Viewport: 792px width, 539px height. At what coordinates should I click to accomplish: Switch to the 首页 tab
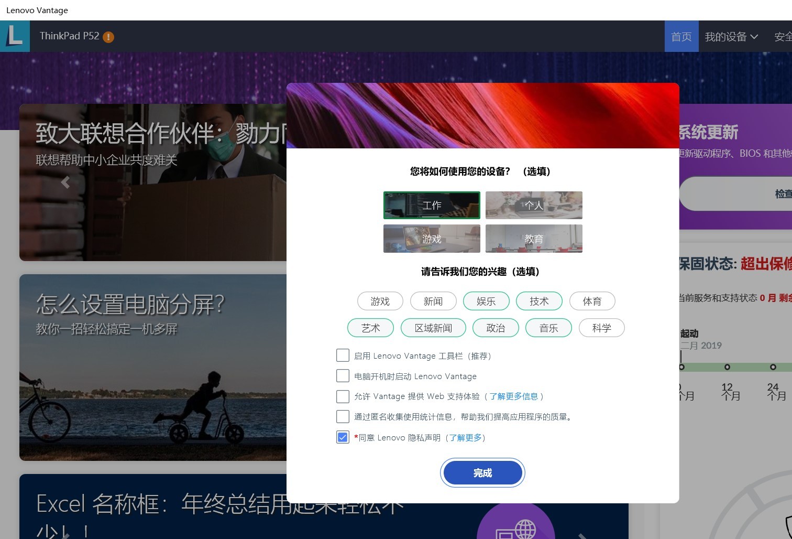[x=681, y=37]
